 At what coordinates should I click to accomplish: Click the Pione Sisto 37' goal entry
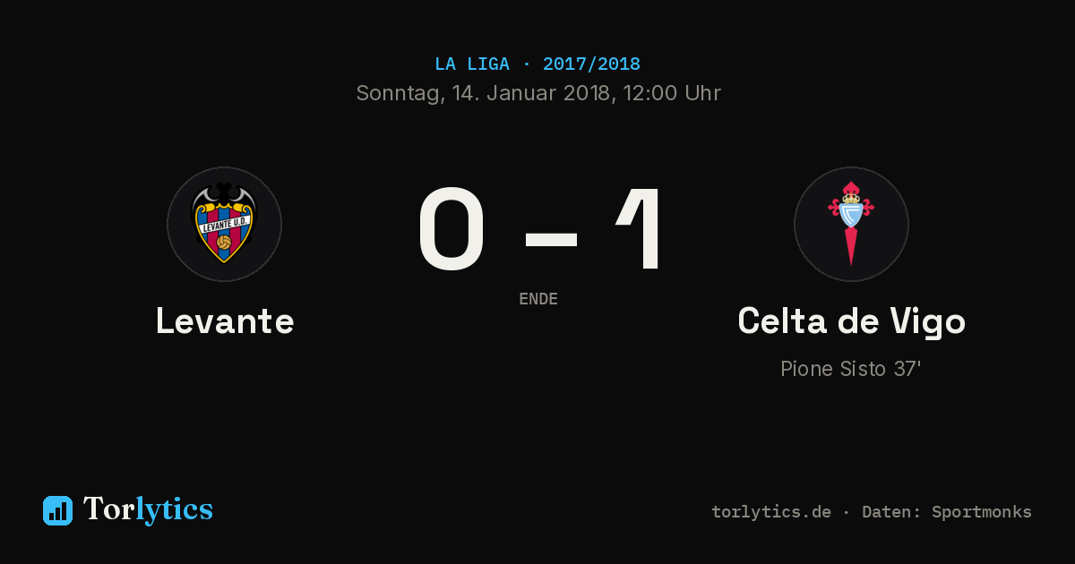[x=851, y=369]
